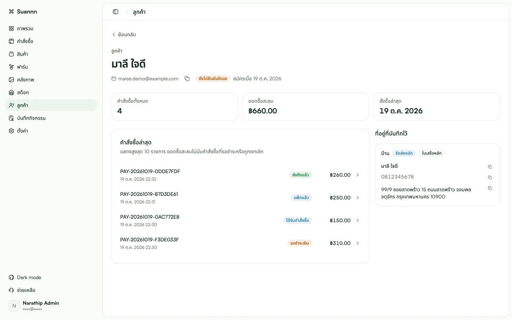
Task: Click the ฿660.00 accumulated total
Action: (263, 111)
